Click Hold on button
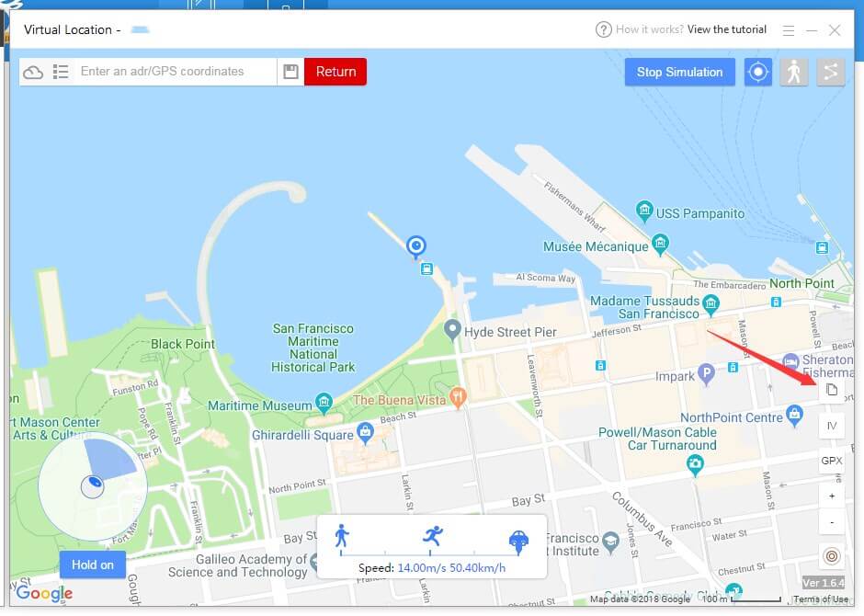864x616 pixels. coord(93,565)
